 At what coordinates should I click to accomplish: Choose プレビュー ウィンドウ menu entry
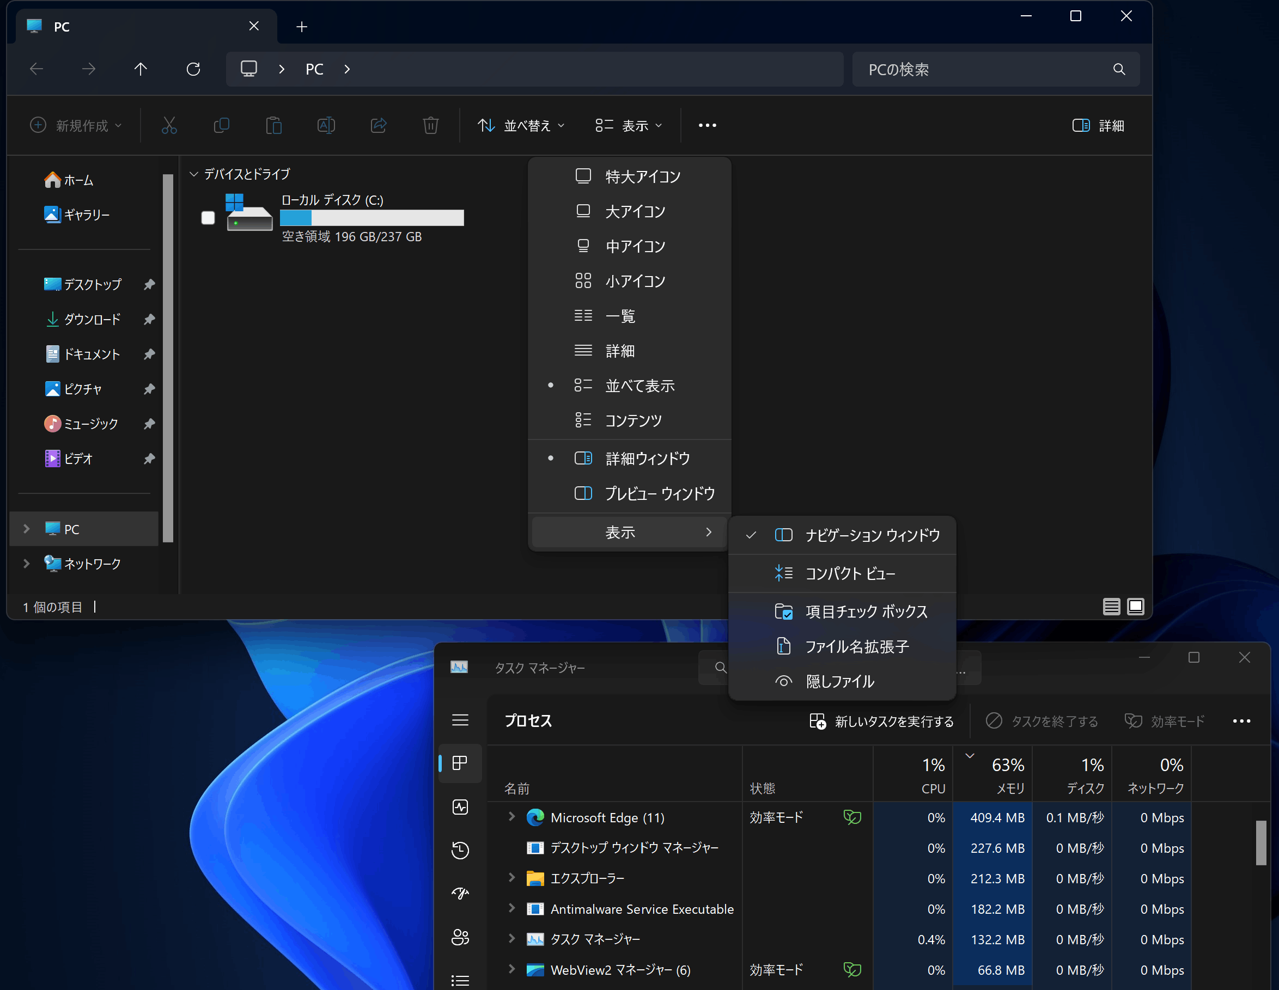pyautogui.click(x=660, y=493)
